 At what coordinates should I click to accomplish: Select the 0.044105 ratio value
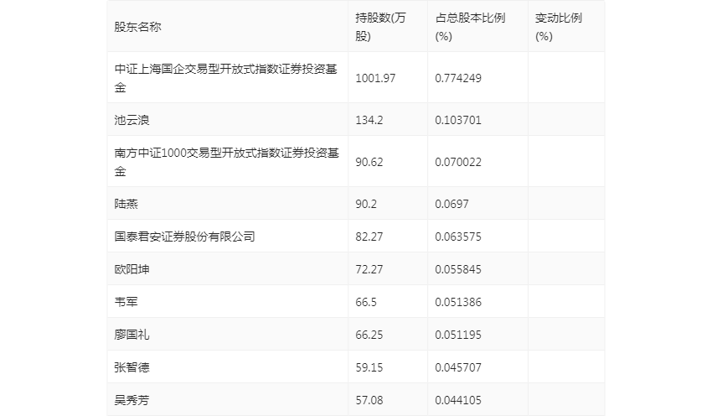pos(457,400)
